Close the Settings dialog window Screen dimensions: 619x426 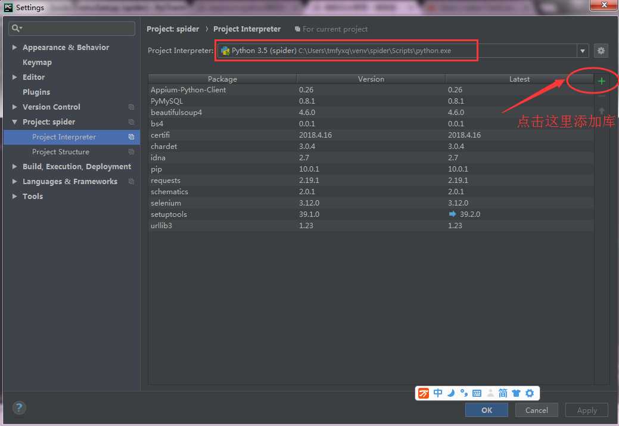point(604,5)
